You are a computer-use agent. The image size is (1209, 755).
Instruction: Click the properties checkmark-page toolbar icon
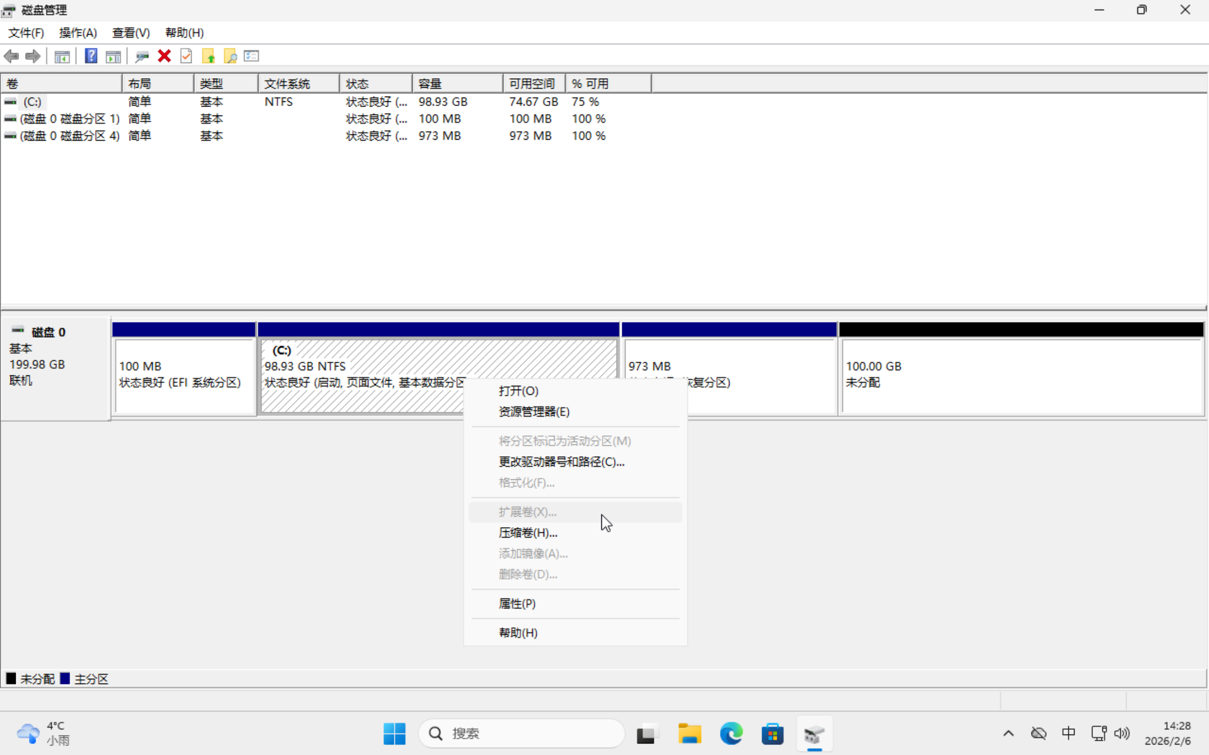point(186,56)
